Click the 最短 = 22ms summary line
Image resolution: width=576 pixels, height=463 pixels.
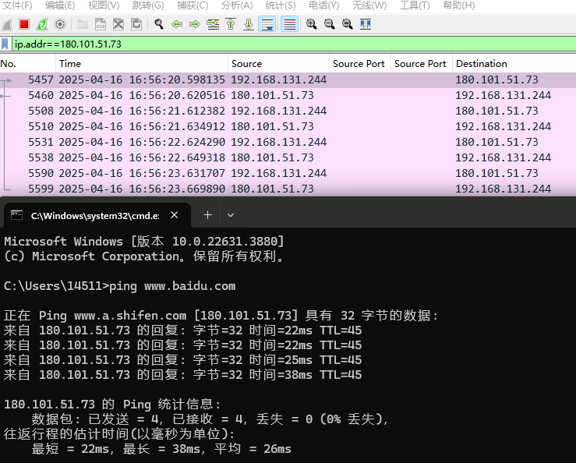161,449
